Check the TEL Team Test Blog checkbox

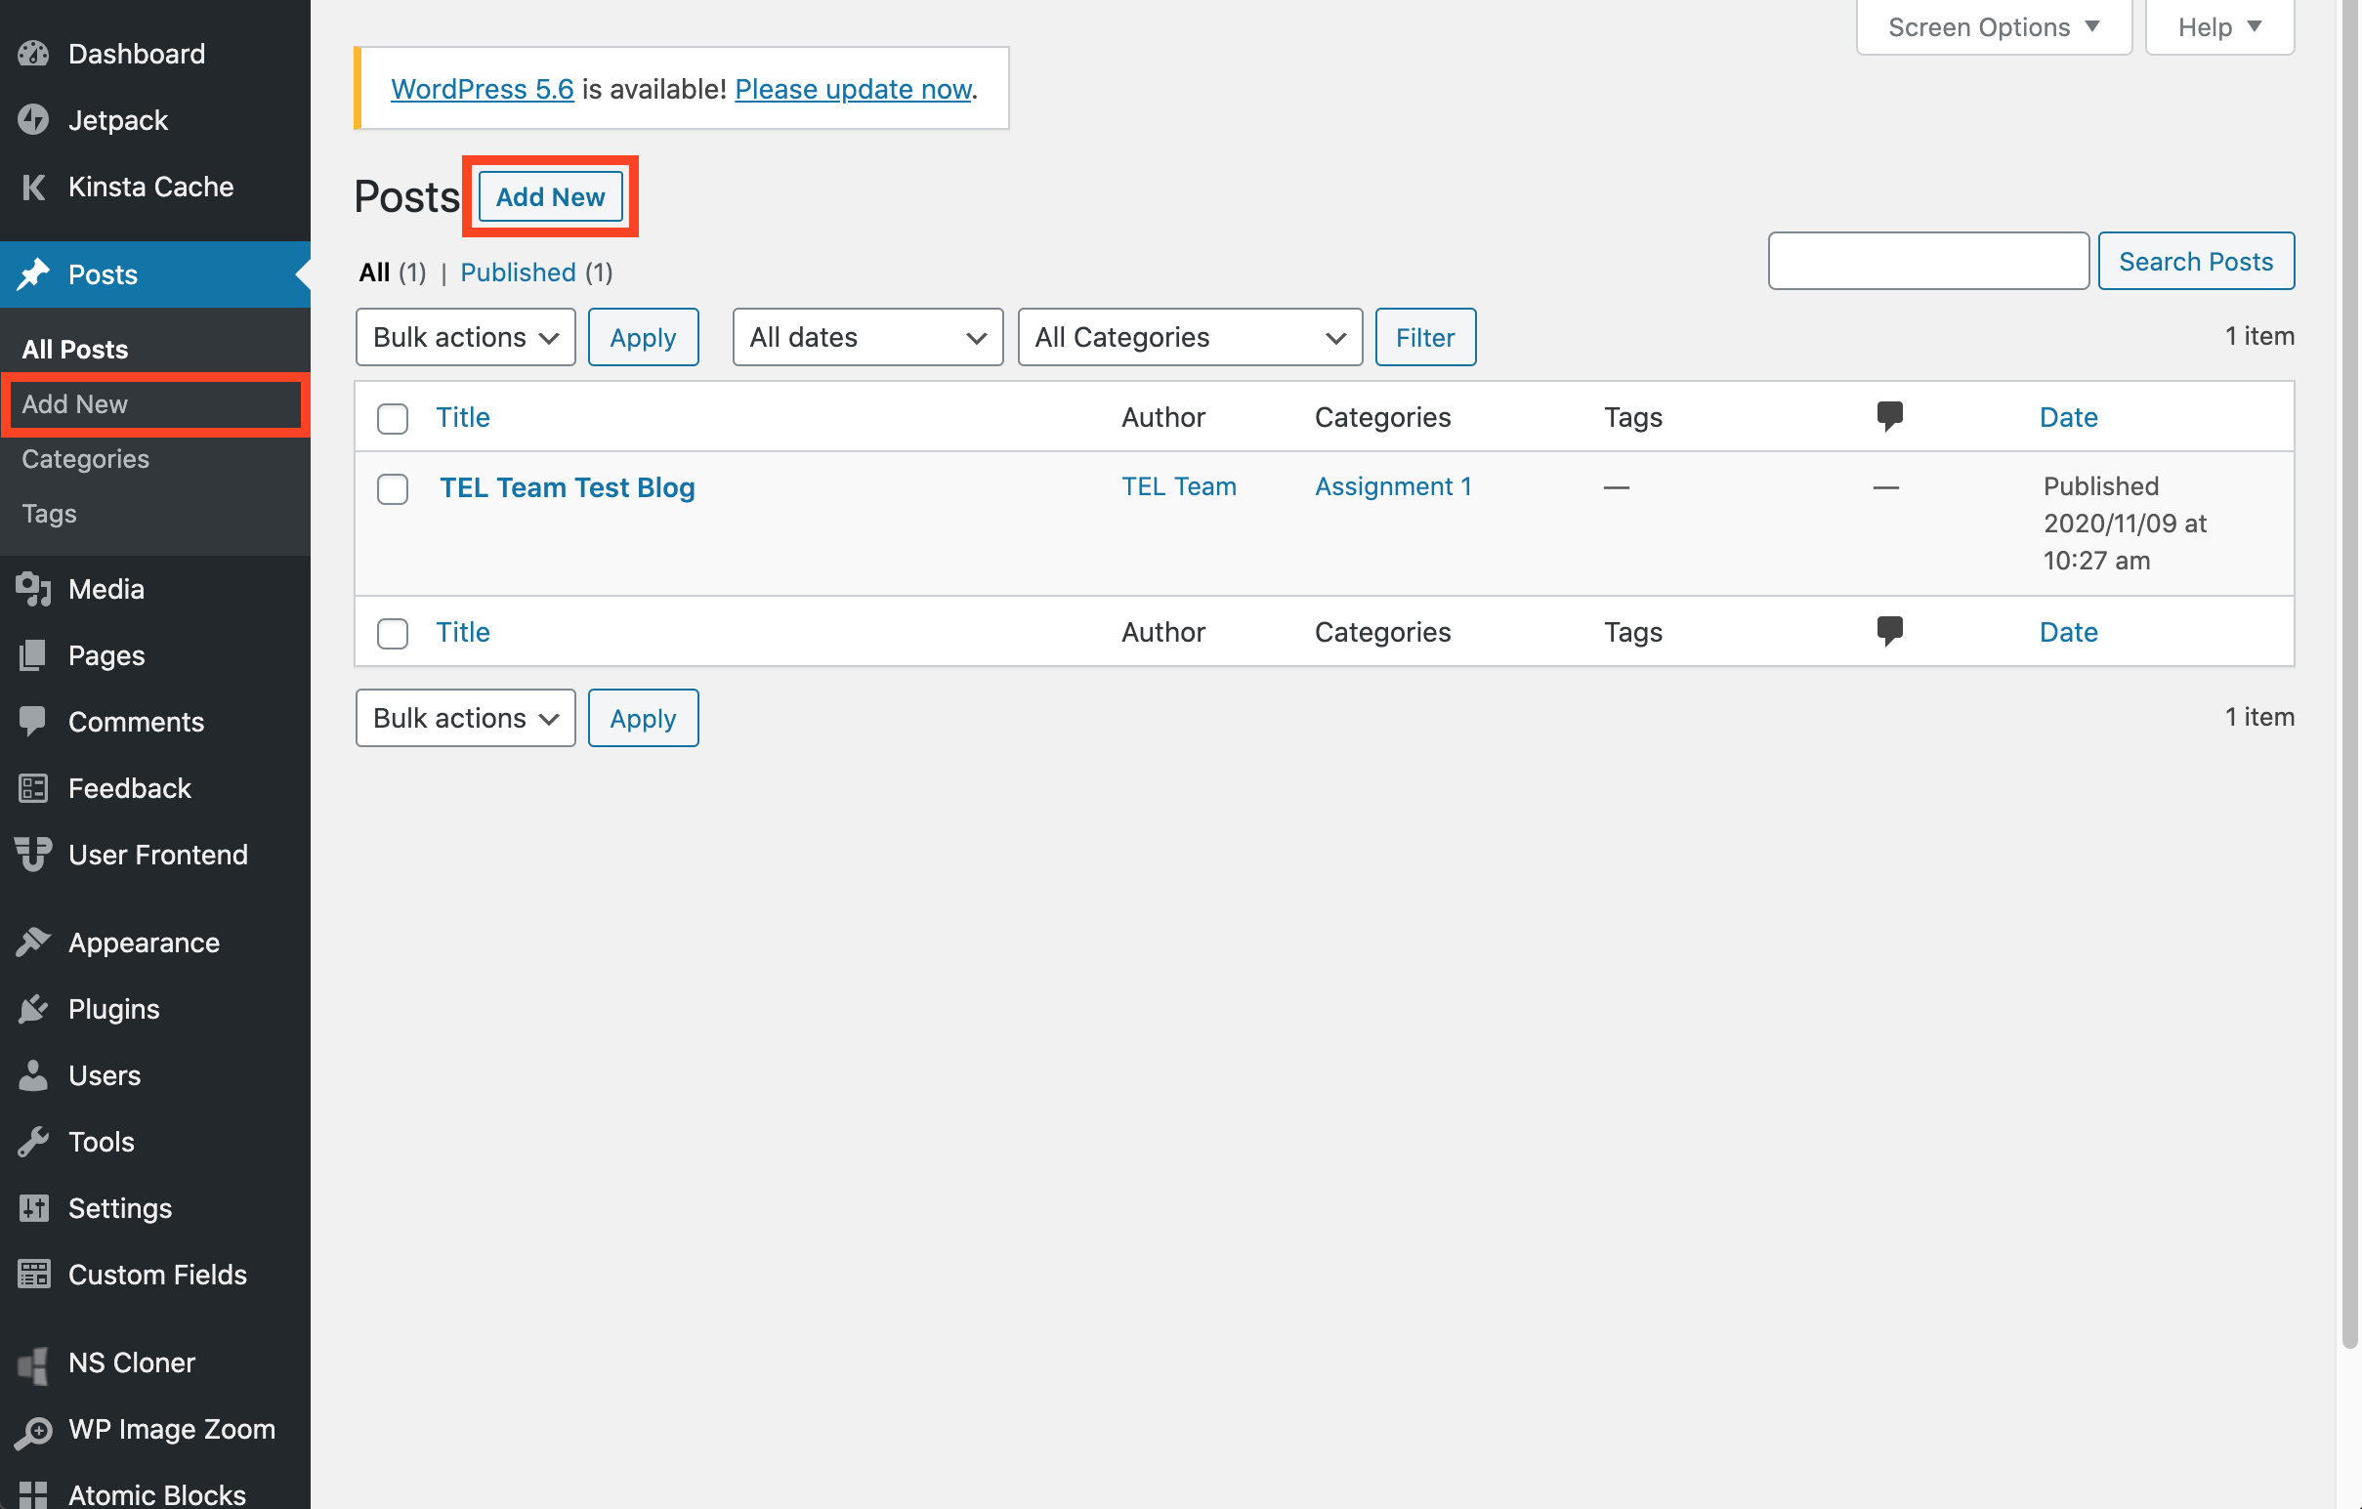pos(393,489)
